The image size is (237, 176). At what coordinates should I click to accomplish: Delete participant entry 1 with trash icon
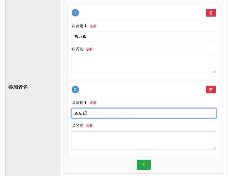pos(211,13)
